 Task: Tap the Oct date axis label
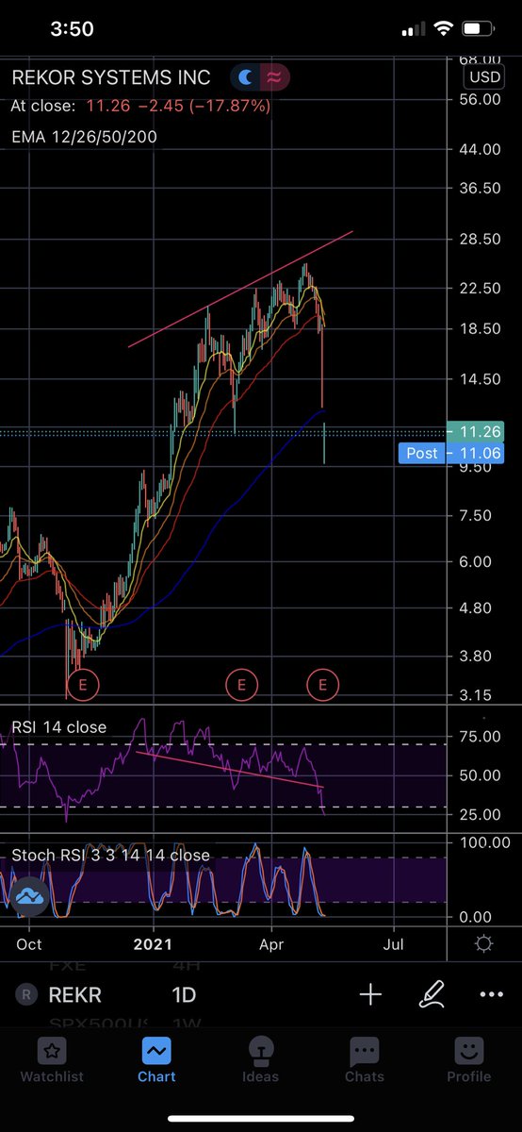(x=29, y=943)
